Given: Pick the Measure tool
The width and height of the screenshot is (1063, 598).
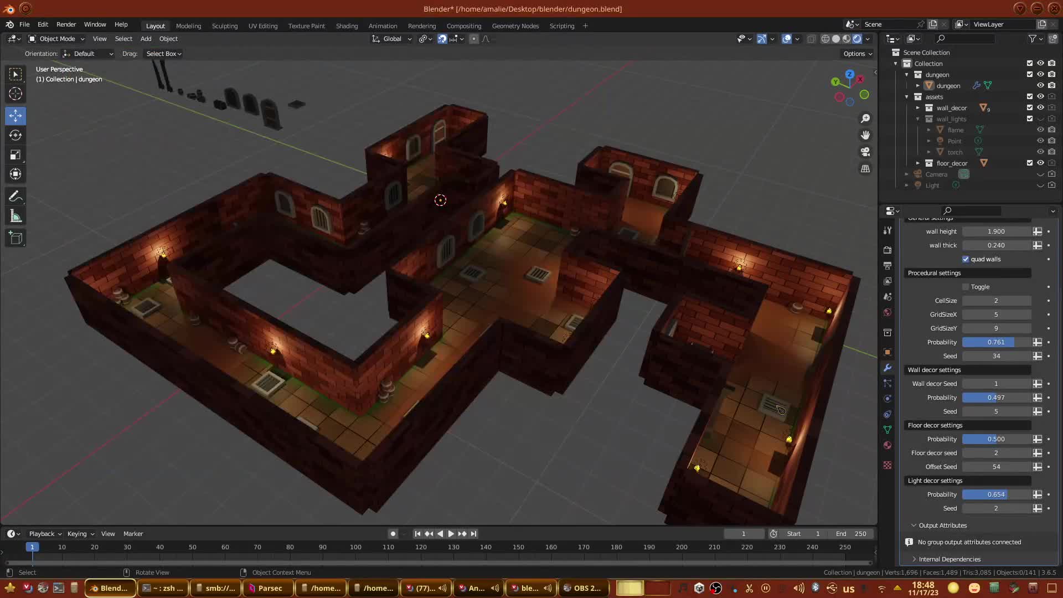Looking at the screenshot, I should [x=16, y=216].
